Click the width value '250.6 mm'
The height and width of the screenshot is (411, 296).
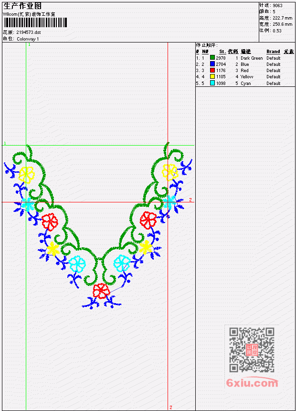282,24
